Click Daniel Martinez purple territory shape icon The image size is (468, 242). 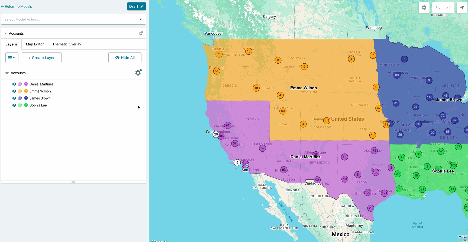[20, 84]
